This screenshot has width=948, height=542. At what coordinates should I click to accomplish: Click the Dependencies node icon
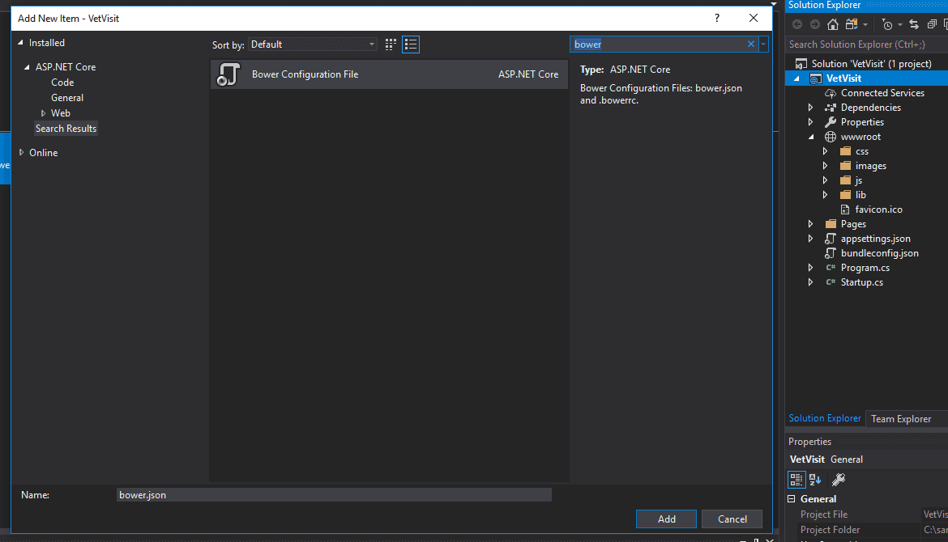pyautogui.click(x=831, y=108)
